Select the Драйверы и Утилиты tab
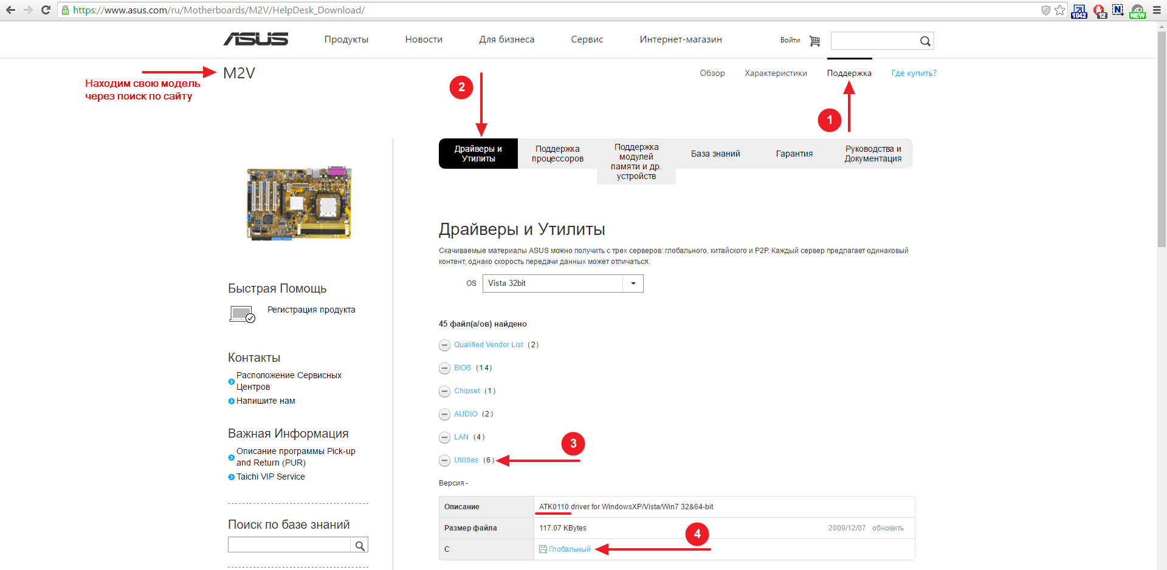1167x570 pixels. point(478,154)
